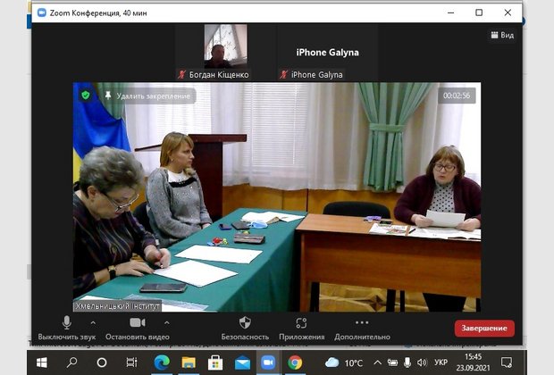
Task: Show hidden system tray icons
Action: [x=377, y=362]
